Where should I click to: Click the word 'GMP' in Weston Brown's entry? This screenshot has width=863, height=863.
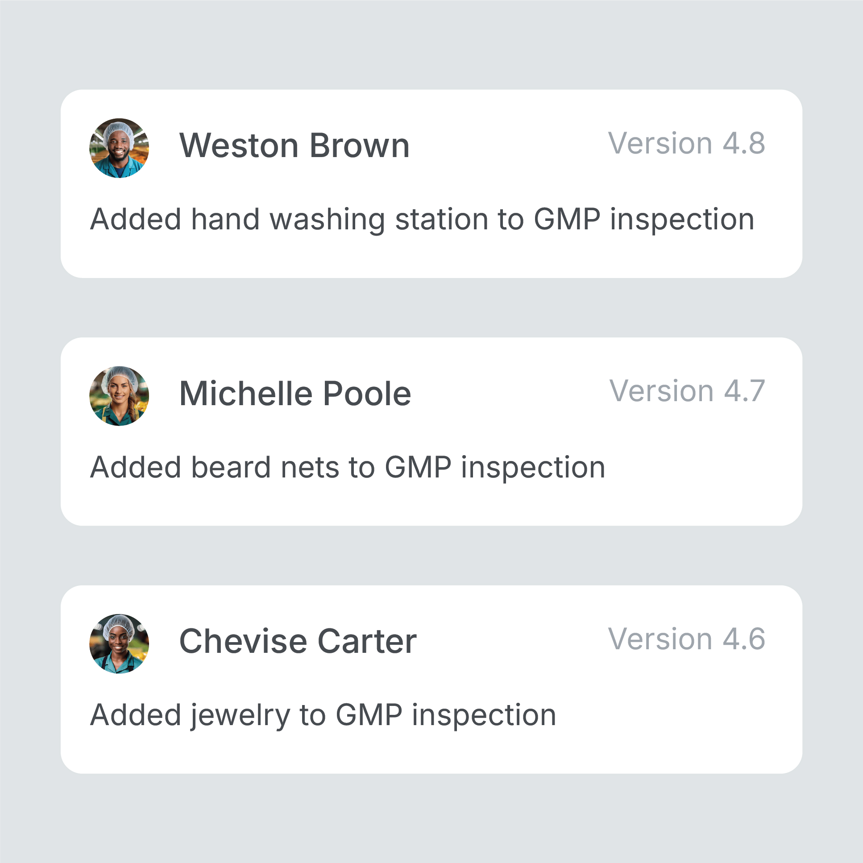point(567,220)
